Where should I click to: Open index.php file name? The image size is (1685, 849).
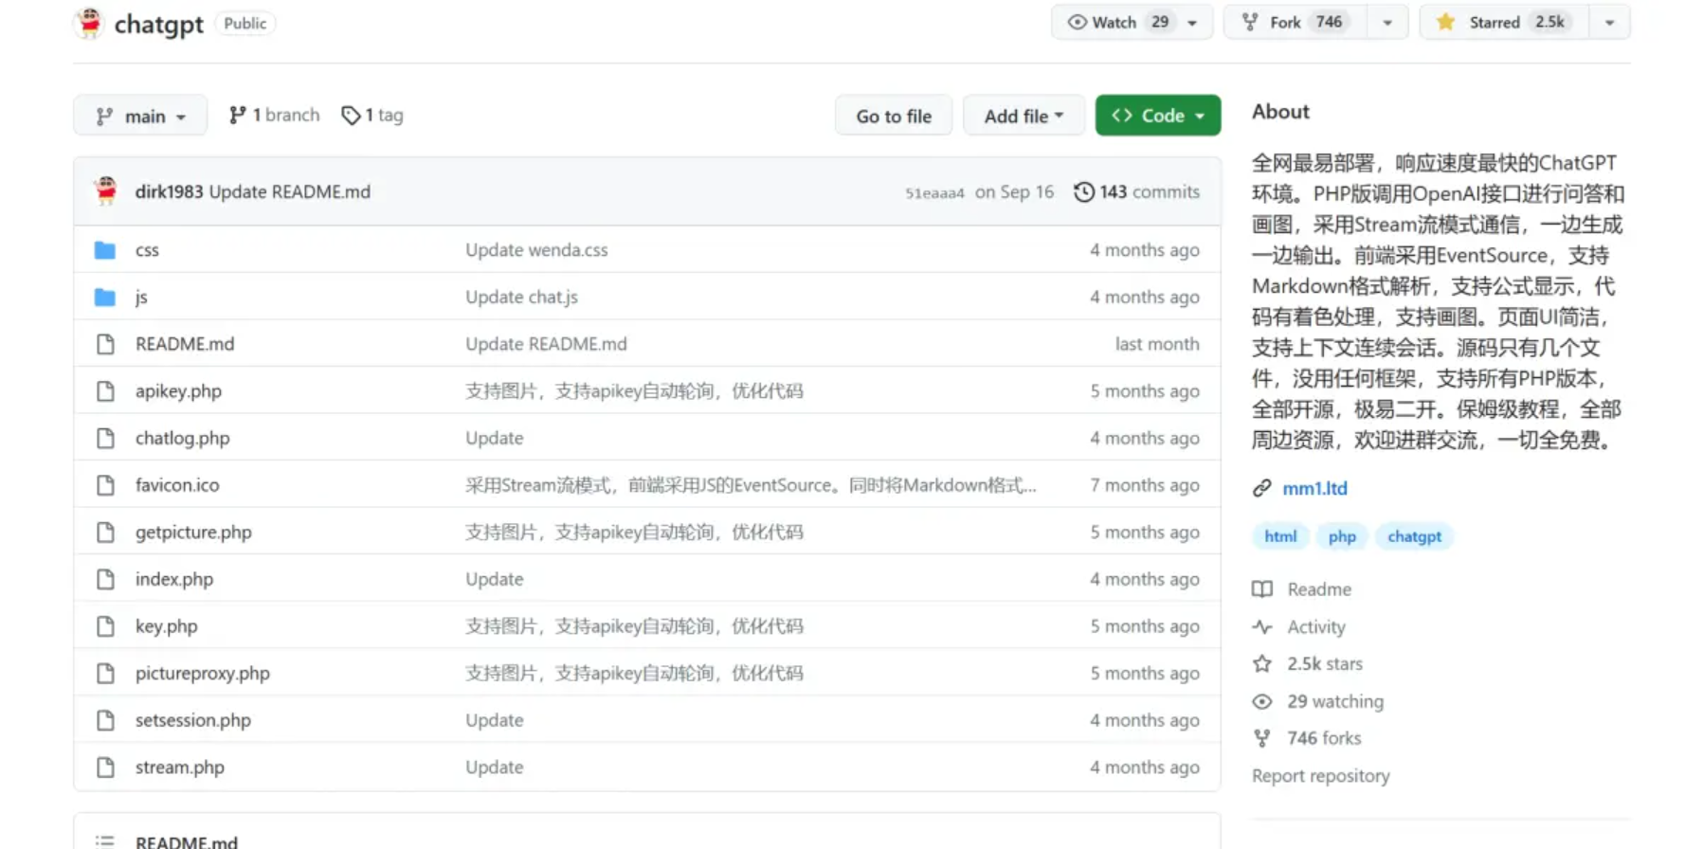pyautogui.click(x=174, y=579)
